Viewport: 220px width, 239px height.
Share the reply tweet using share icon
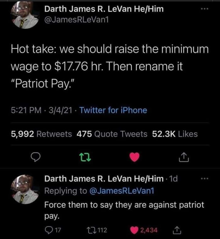click(177, 230)
